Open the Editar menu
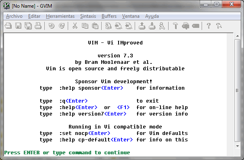244x160 pixels. click(x=34, y=16)
